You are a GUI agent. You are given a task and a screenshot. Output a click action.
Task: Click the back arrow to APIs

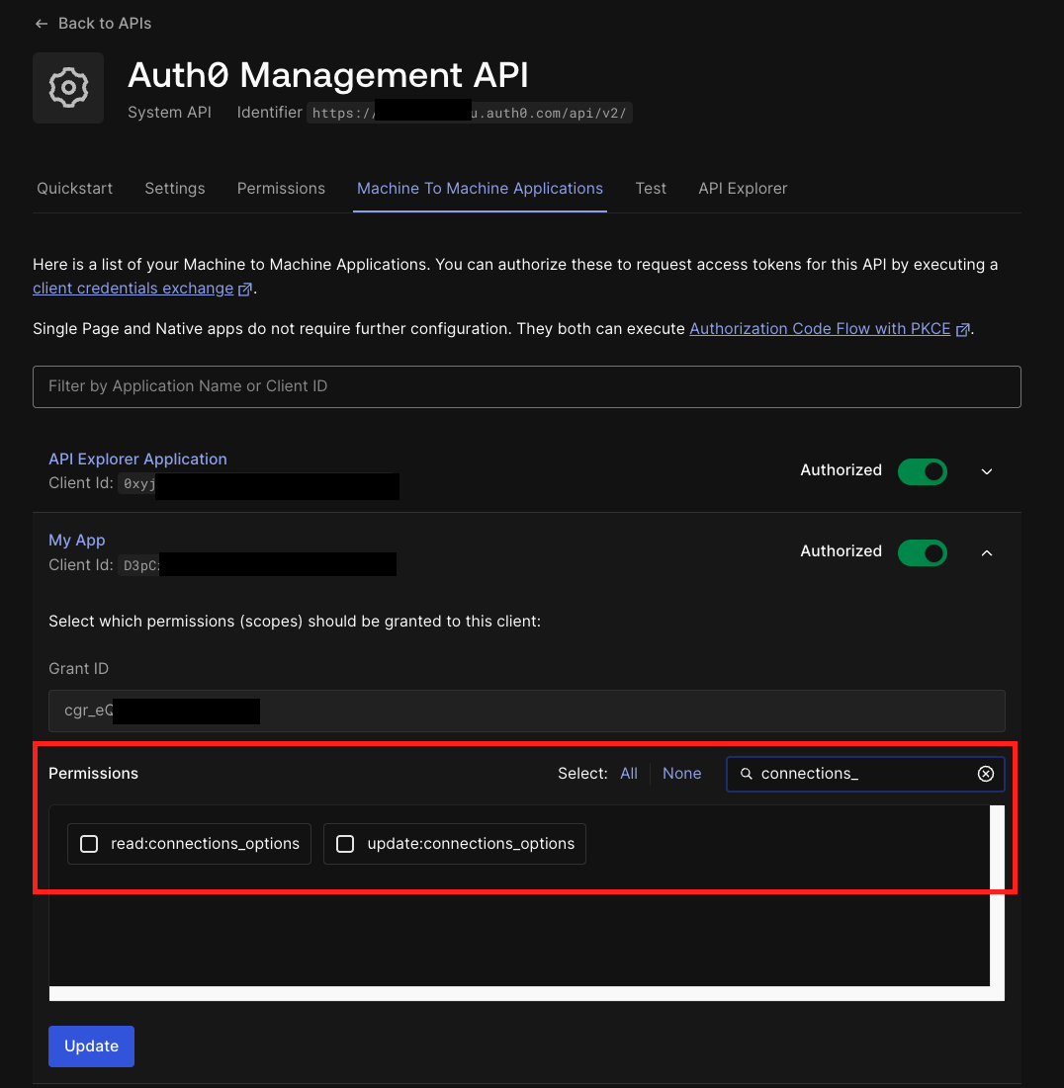[x=41, y=23]
